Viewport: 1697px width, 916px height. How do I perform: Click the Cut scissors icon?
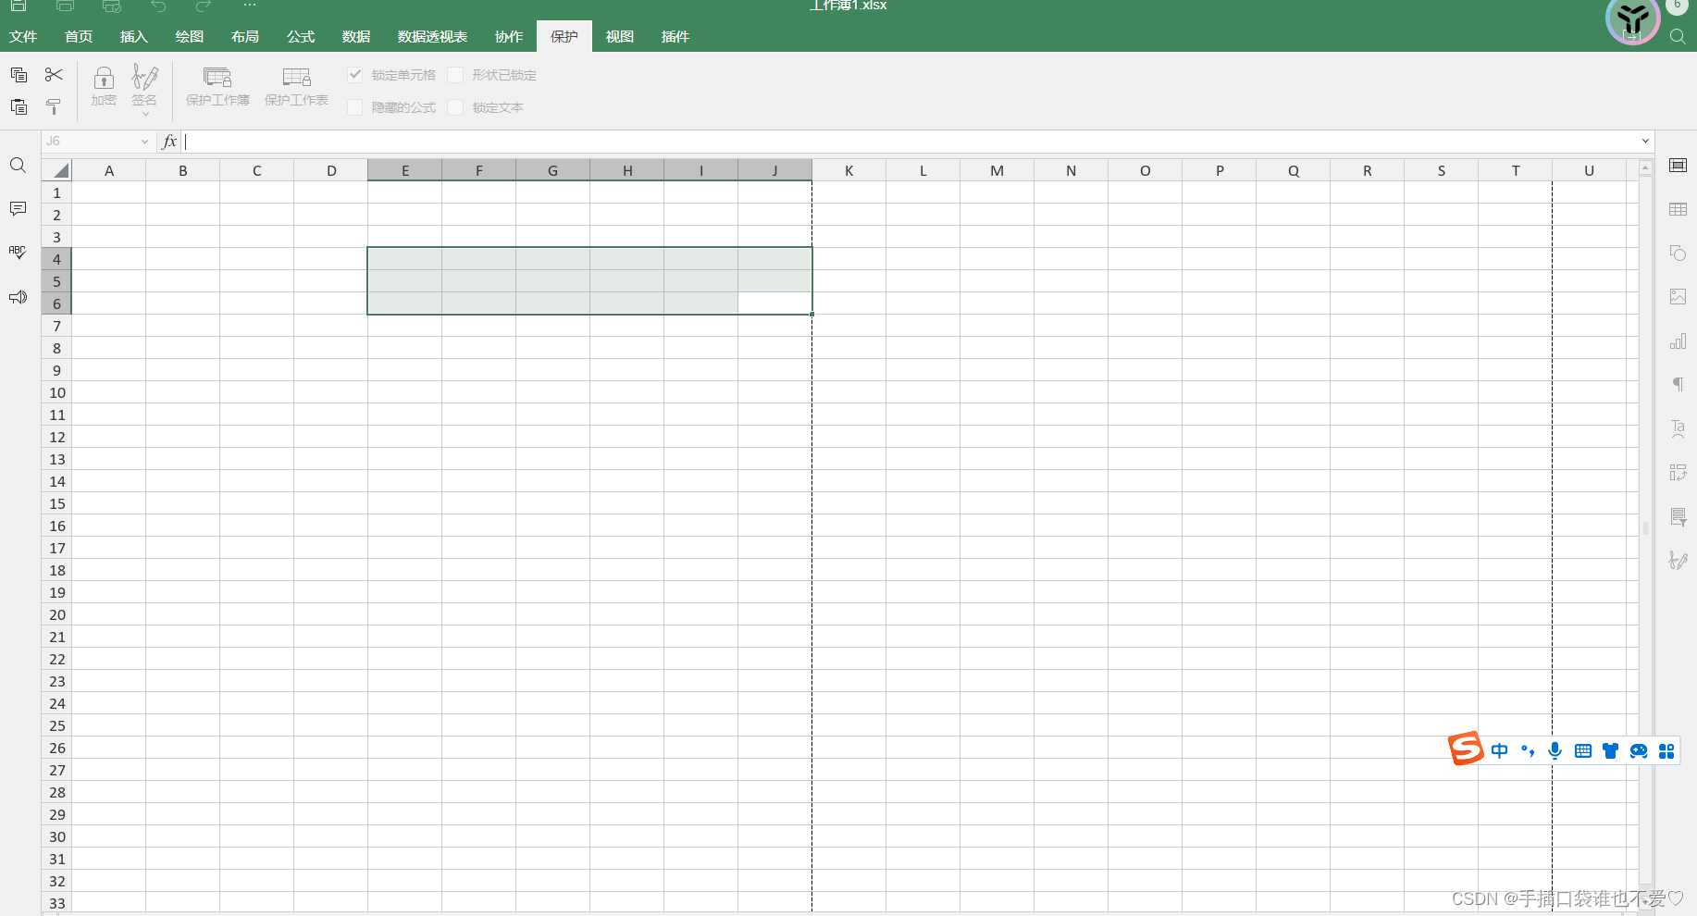click(x=54, y=75)
